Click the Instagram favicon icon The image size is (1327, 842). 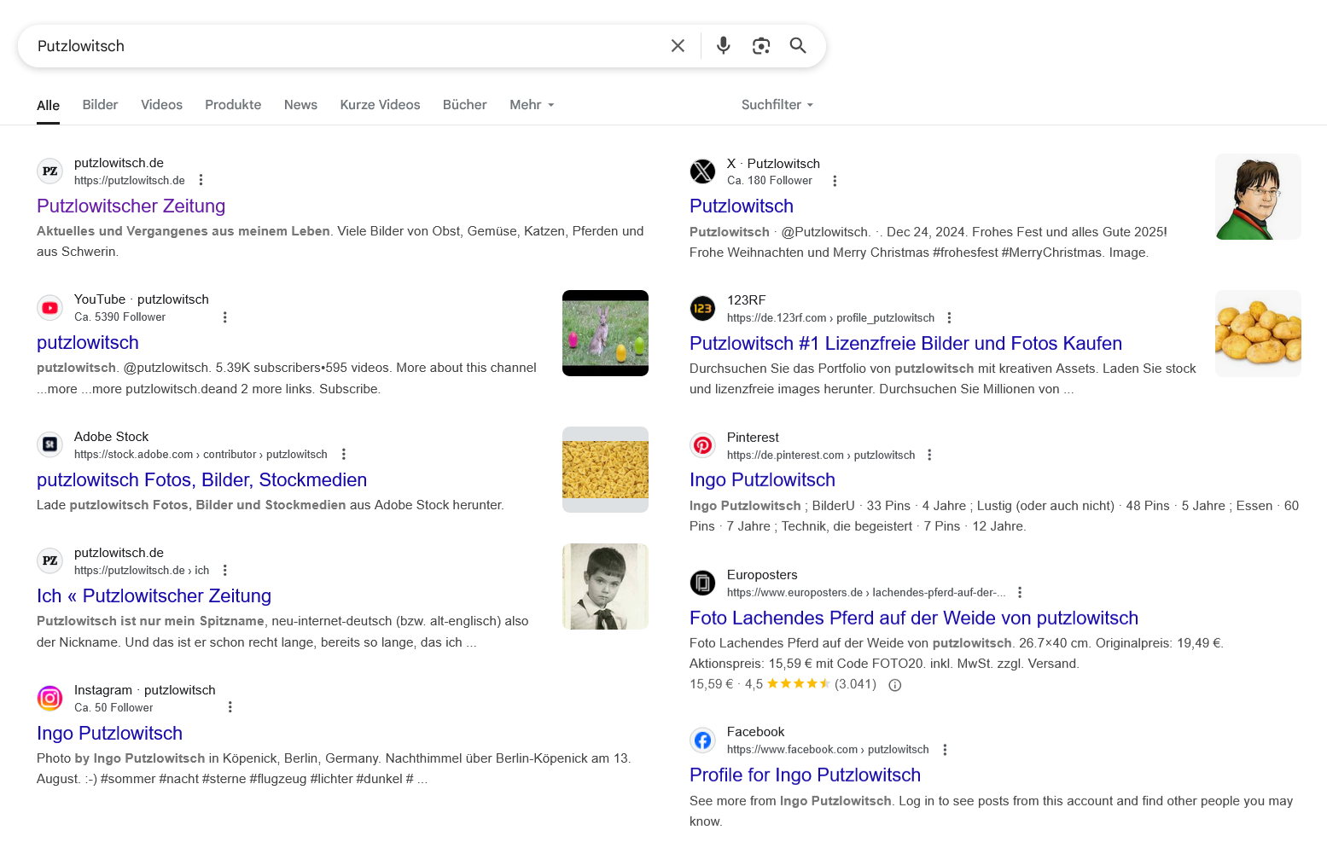pyautogui.click(x=50, y=698)
